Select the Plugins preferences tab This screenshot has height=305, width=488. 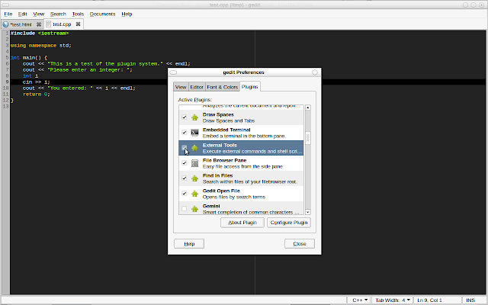[249, 87]
